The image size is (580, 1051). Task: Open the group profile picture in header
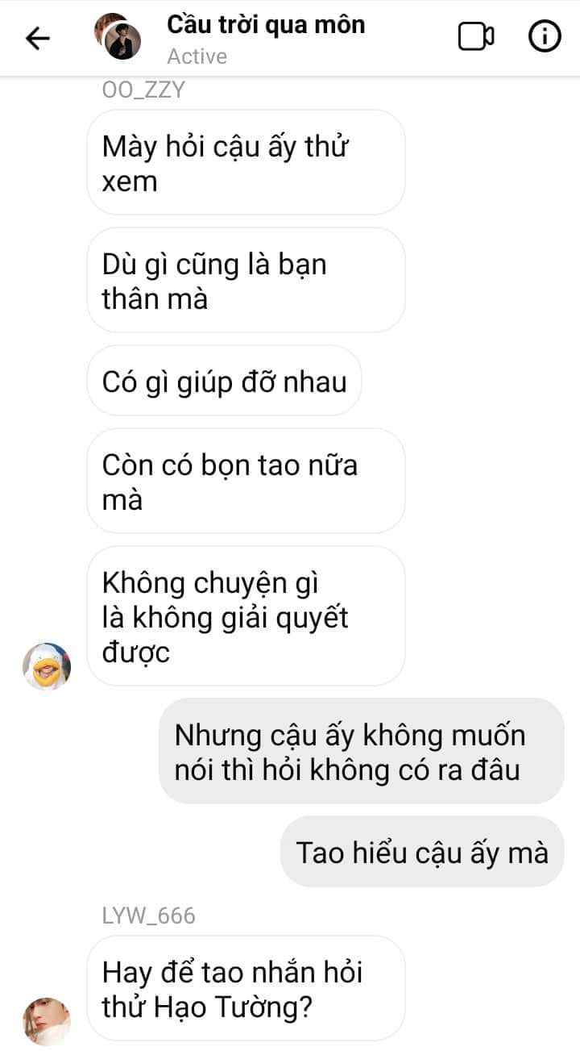click(118, 38)
